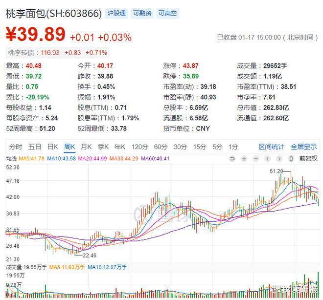Toggle the candlestick style icon next to 前复权
This screenshot has height=300, width=323.
[x=291, y=159]
